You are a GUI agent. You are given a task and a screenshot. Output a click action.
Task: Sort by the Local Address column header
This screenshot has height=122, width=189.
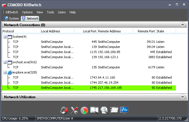pyautogui.click(x=57, y=31)
